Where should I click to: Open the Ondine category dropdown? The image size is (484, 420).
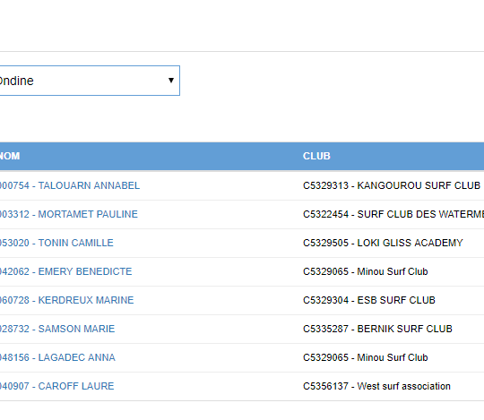pyautogui.click(x=90, y=81)
